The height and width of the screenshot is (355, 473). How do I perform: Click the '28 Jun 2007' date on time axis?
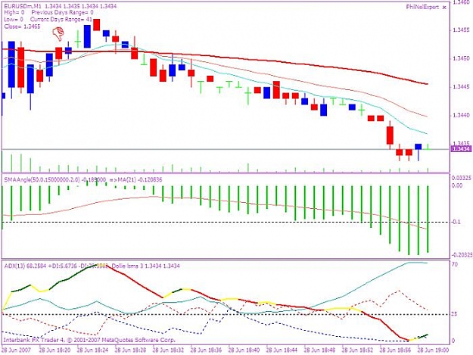[16, 350]
